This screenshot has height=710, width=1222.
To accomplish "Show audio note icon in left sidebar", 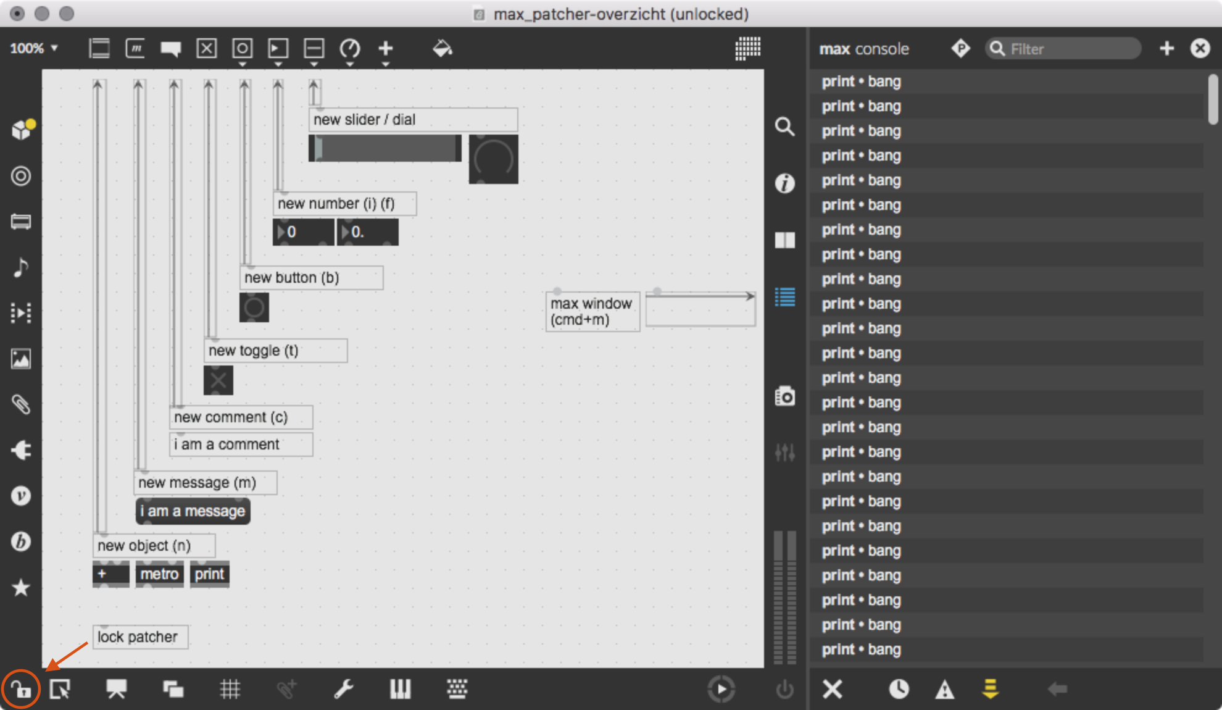I will tap(21, 267).
